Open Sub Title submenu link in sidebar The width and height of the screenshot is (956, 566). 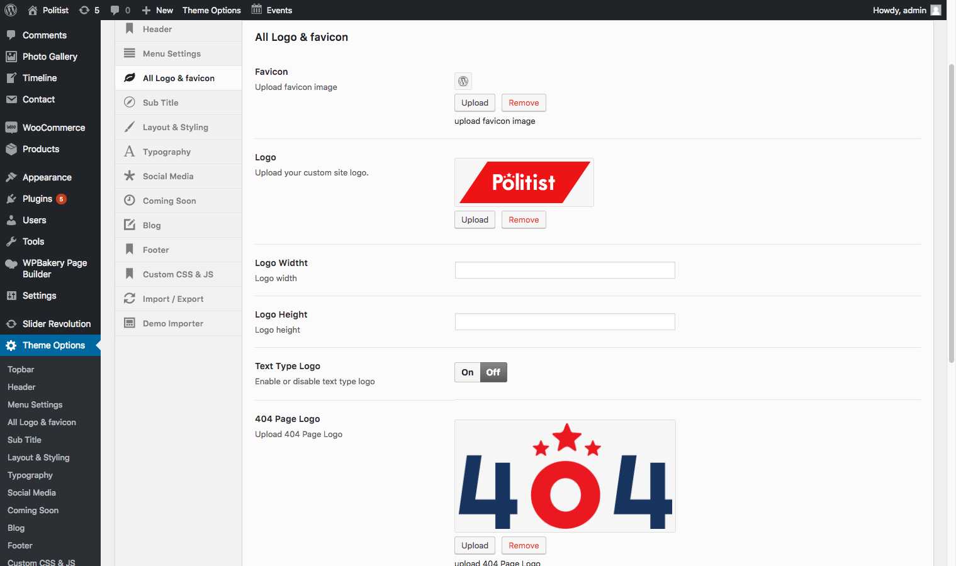point(25,440)
